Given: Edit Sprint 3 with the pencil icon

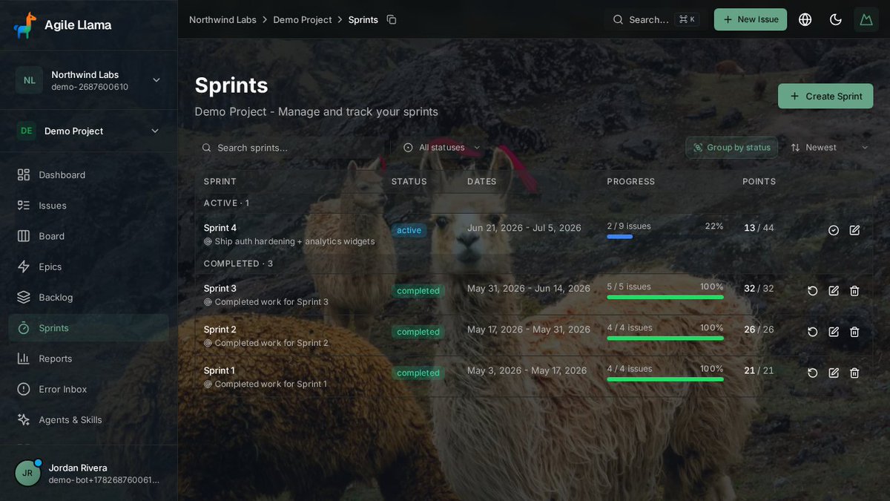Looking at the screenshot, I should [834, 291].
